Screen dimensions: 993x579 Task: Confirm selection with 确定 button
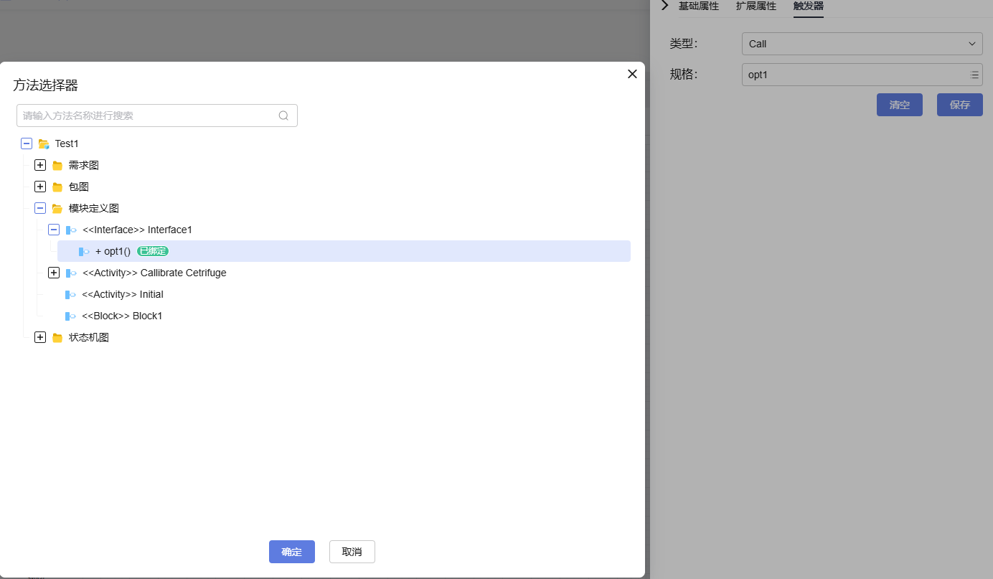coord(292,552)
